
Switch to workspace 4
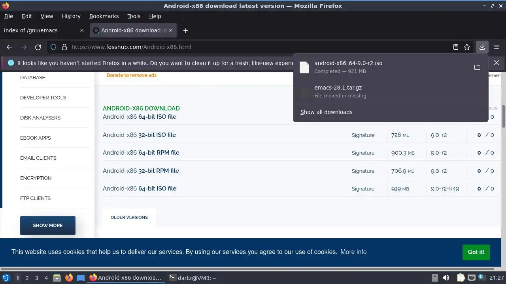click(x=46, y=278)
